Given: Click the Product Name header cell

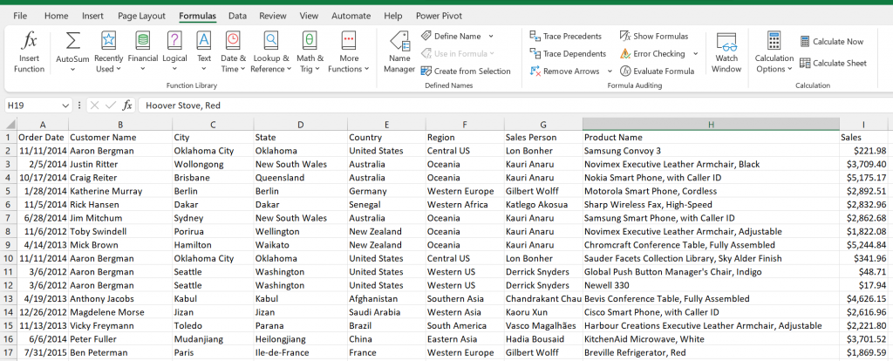Looking at the screenshot, I should coord(711,137).
